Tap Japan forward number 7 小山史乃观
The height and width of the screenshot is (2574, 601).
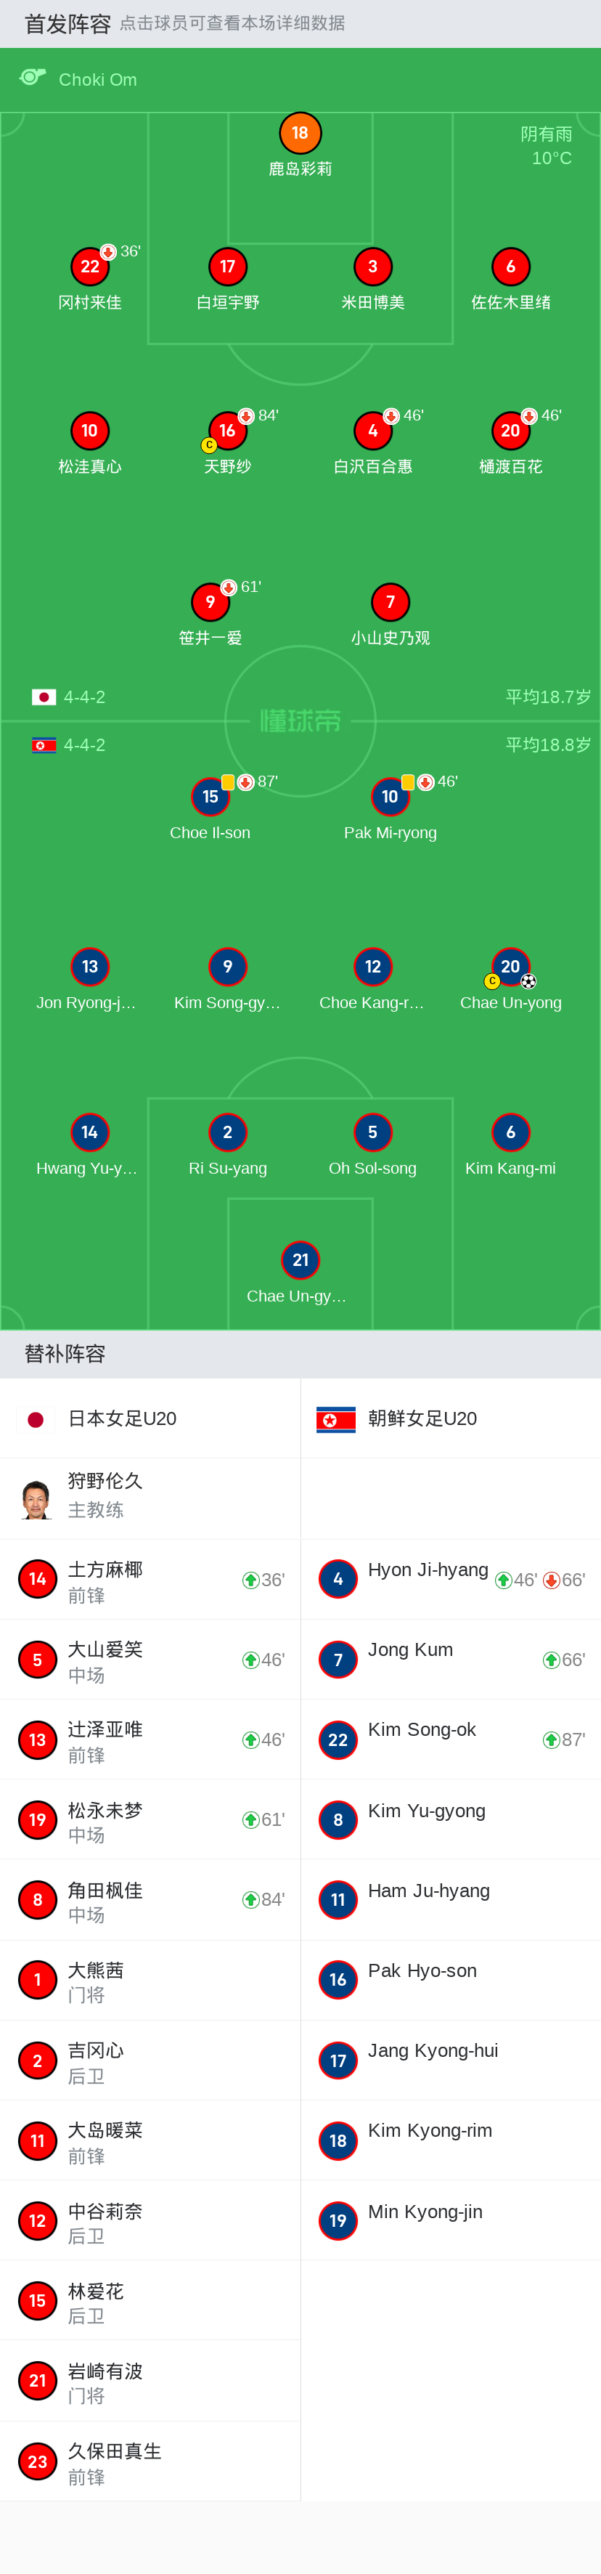391,601
